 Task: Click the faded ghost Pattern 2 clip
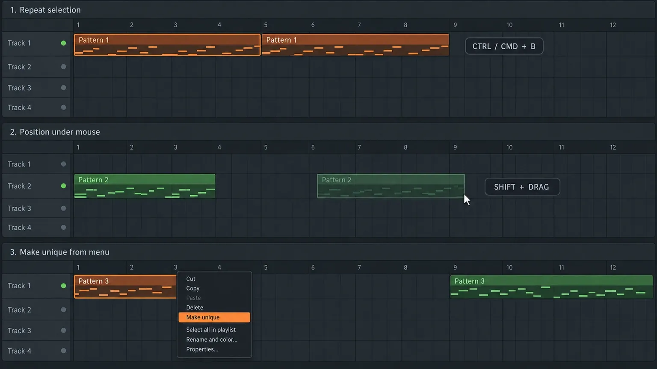[391, 186]
